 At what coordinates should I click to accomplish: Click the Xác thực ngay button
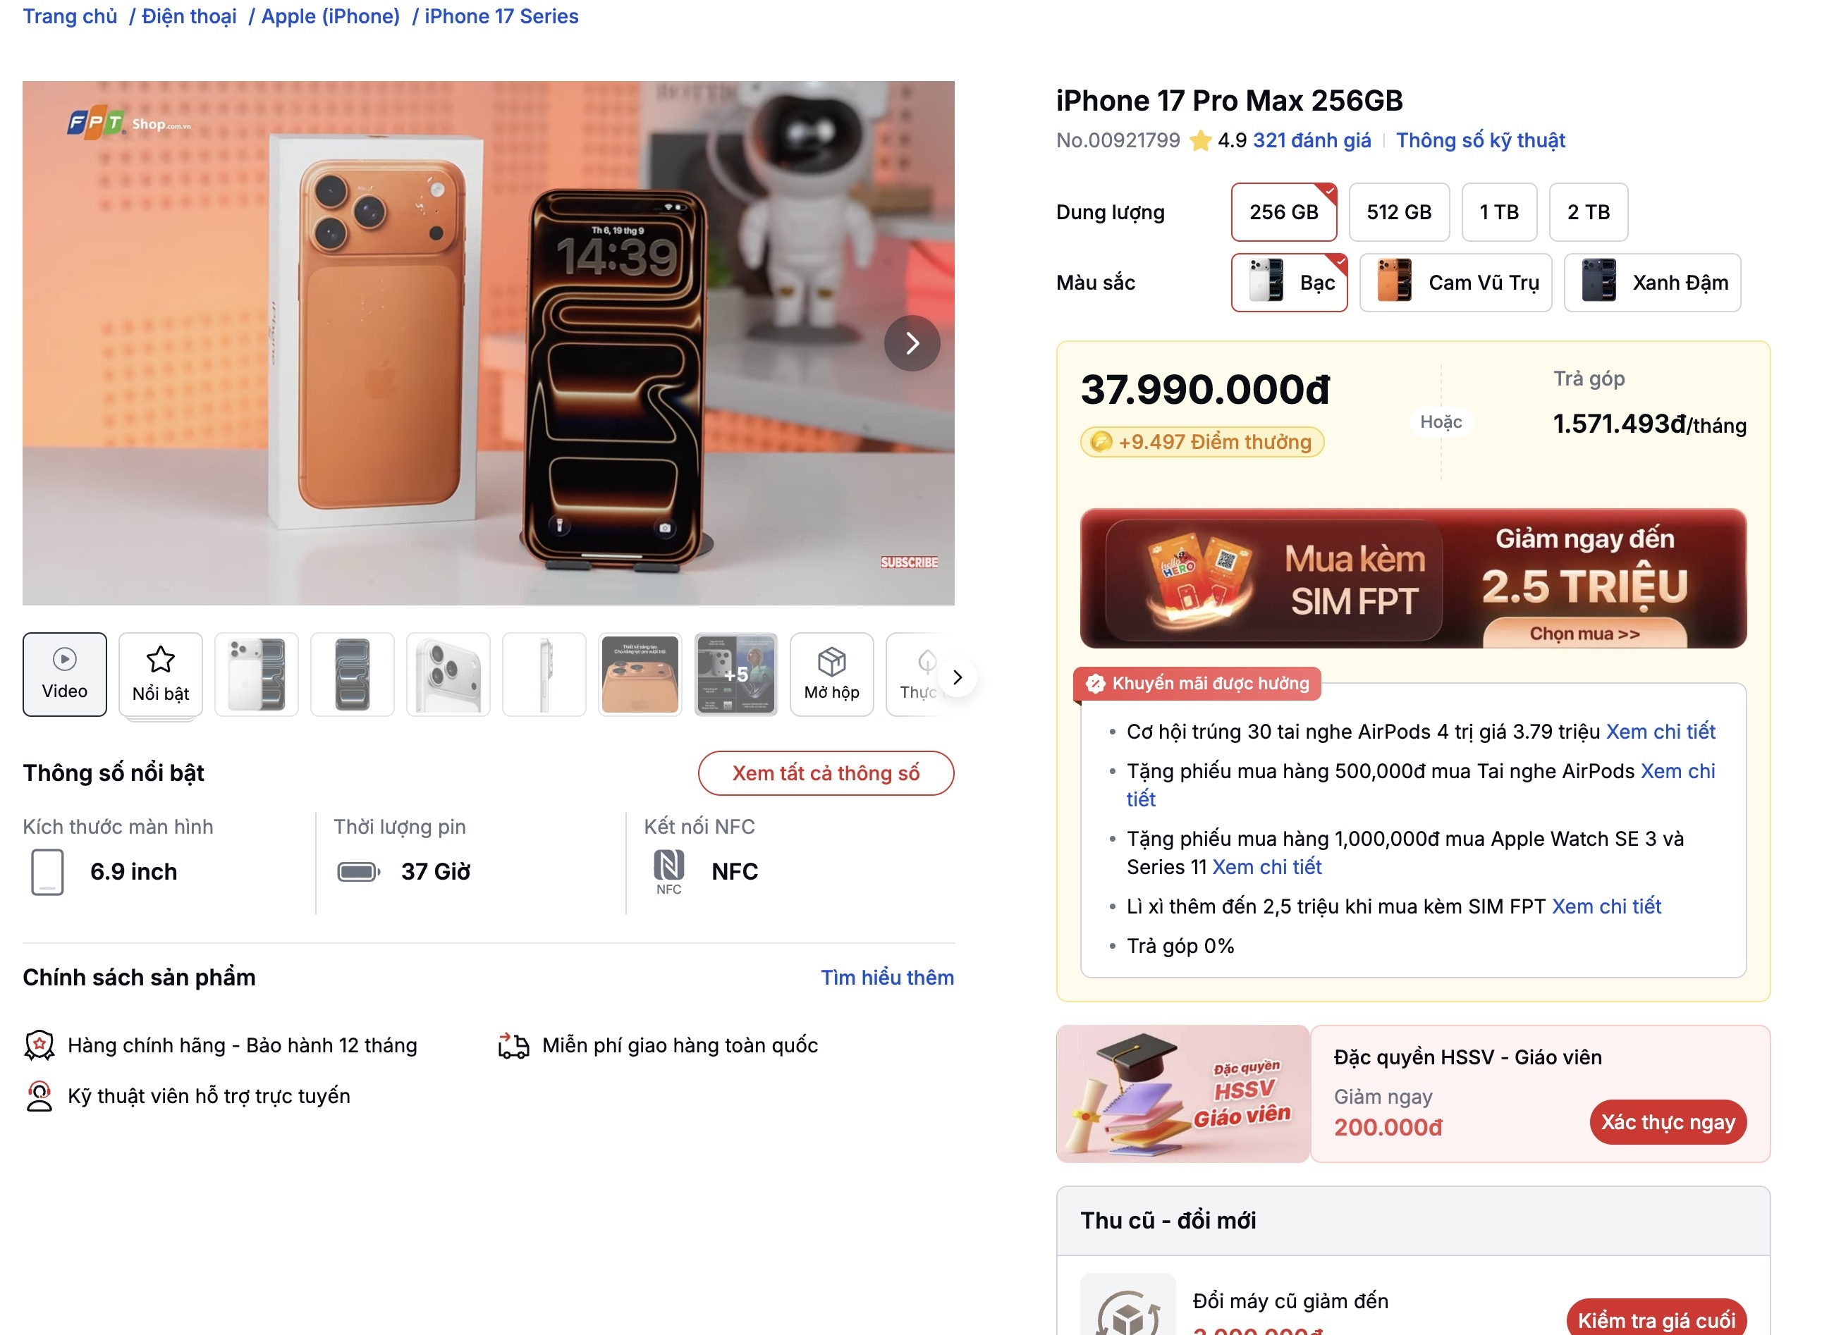coord(1668,1121)
